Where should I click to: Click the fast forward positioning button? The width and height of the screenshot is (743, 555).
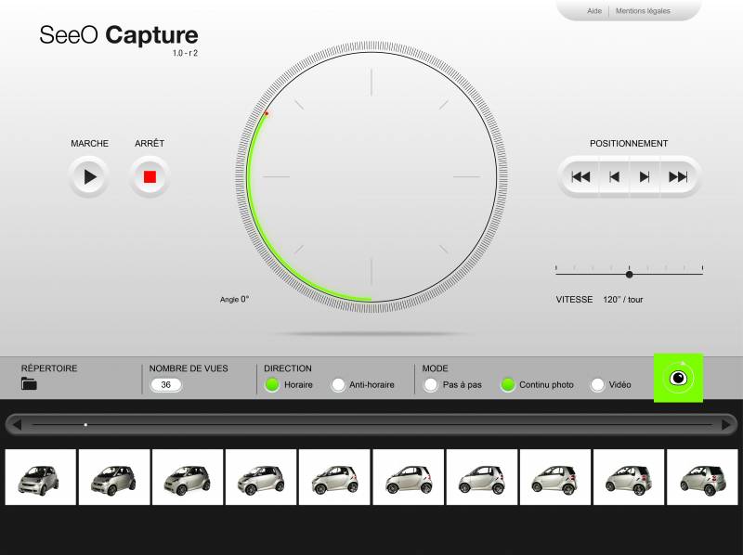point(678,176)
